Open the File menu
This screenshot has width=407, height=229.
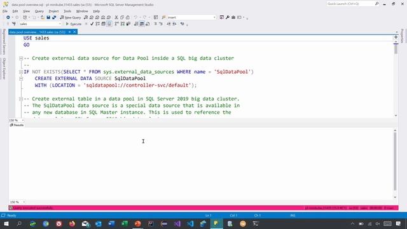[x=5, y=11]
